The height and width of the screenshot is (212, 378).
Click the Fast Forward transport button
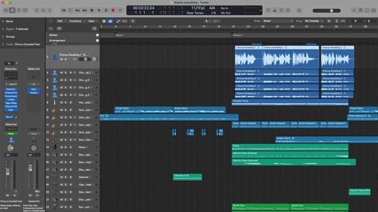pyautogui.click(x=84, y=11)
